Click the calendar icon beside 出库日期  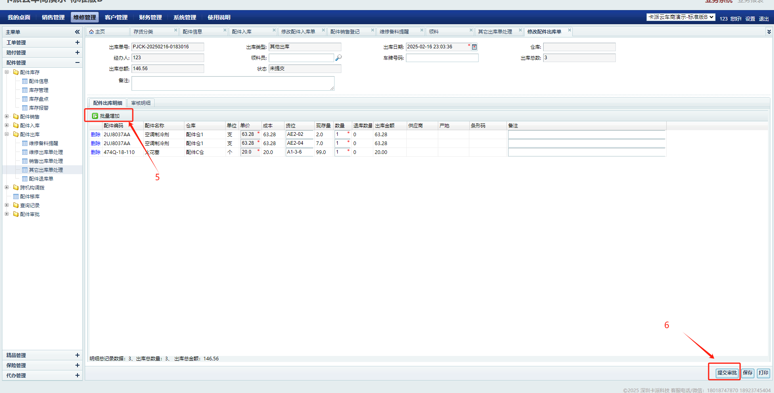(475, 47)
